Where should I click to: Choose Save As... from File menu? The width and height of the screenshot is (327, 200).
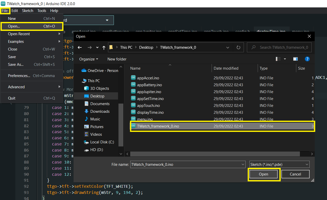point(31,65)
